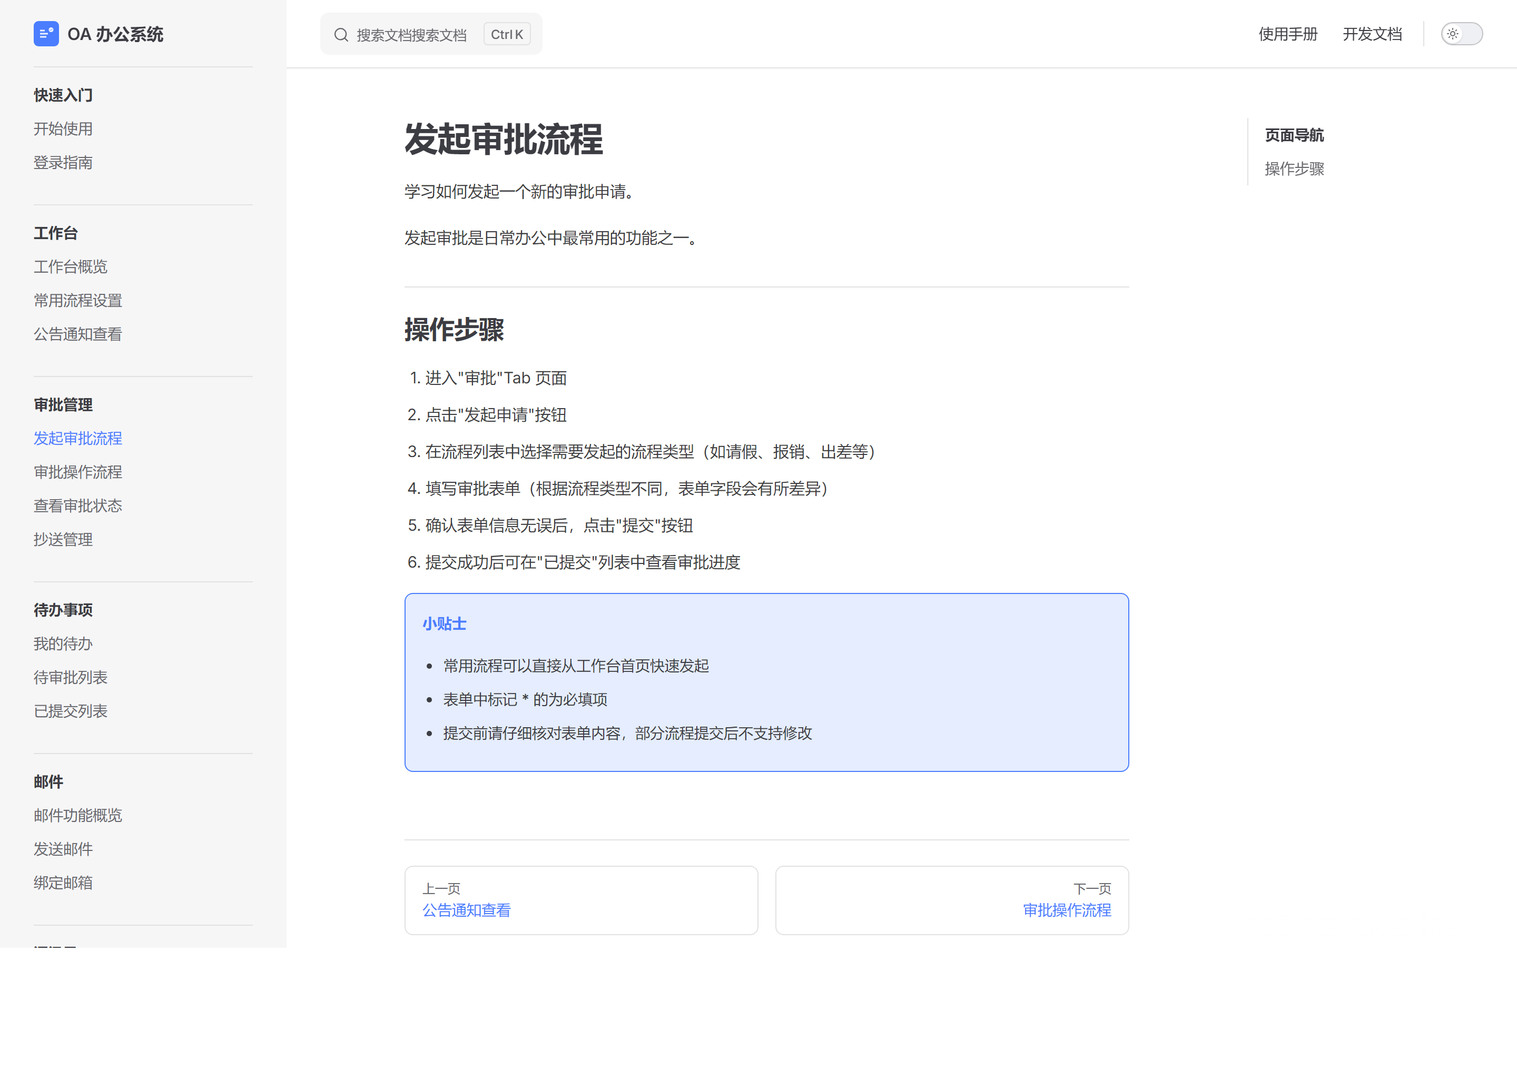Click step 2 点击"发起申请"按钮
This screenshot has height=1070, width=1517.
496,415
